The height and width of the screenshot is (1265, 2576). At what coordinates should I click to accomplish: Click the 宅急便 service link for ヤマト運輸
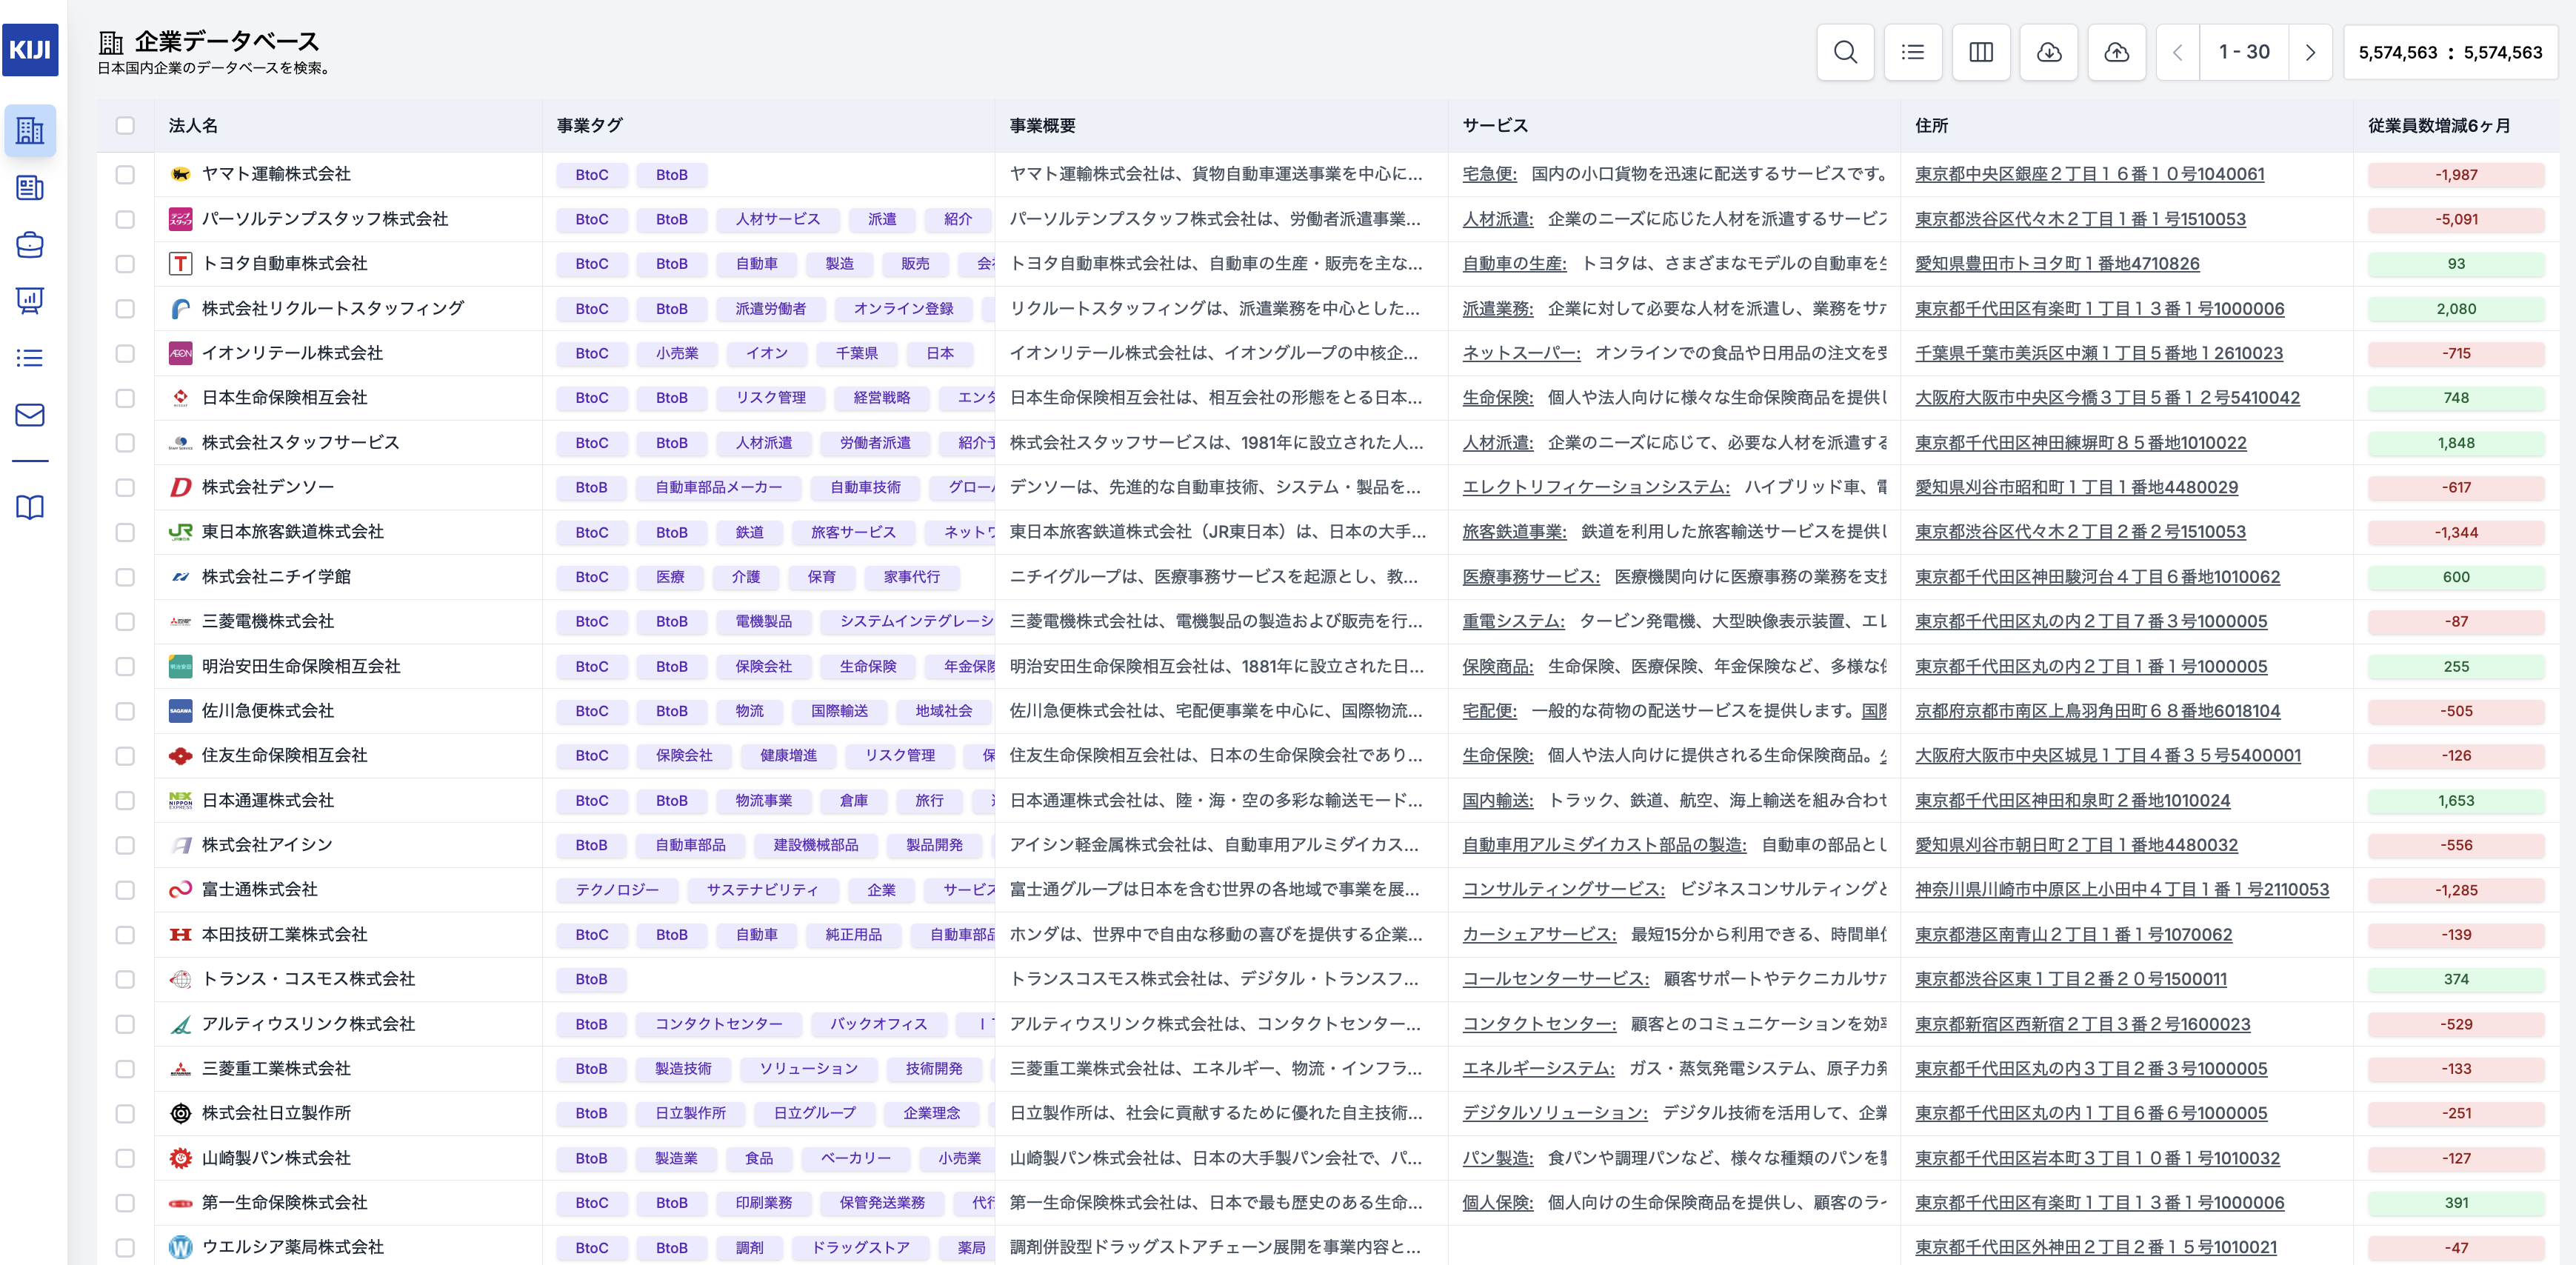[1488, 174]
